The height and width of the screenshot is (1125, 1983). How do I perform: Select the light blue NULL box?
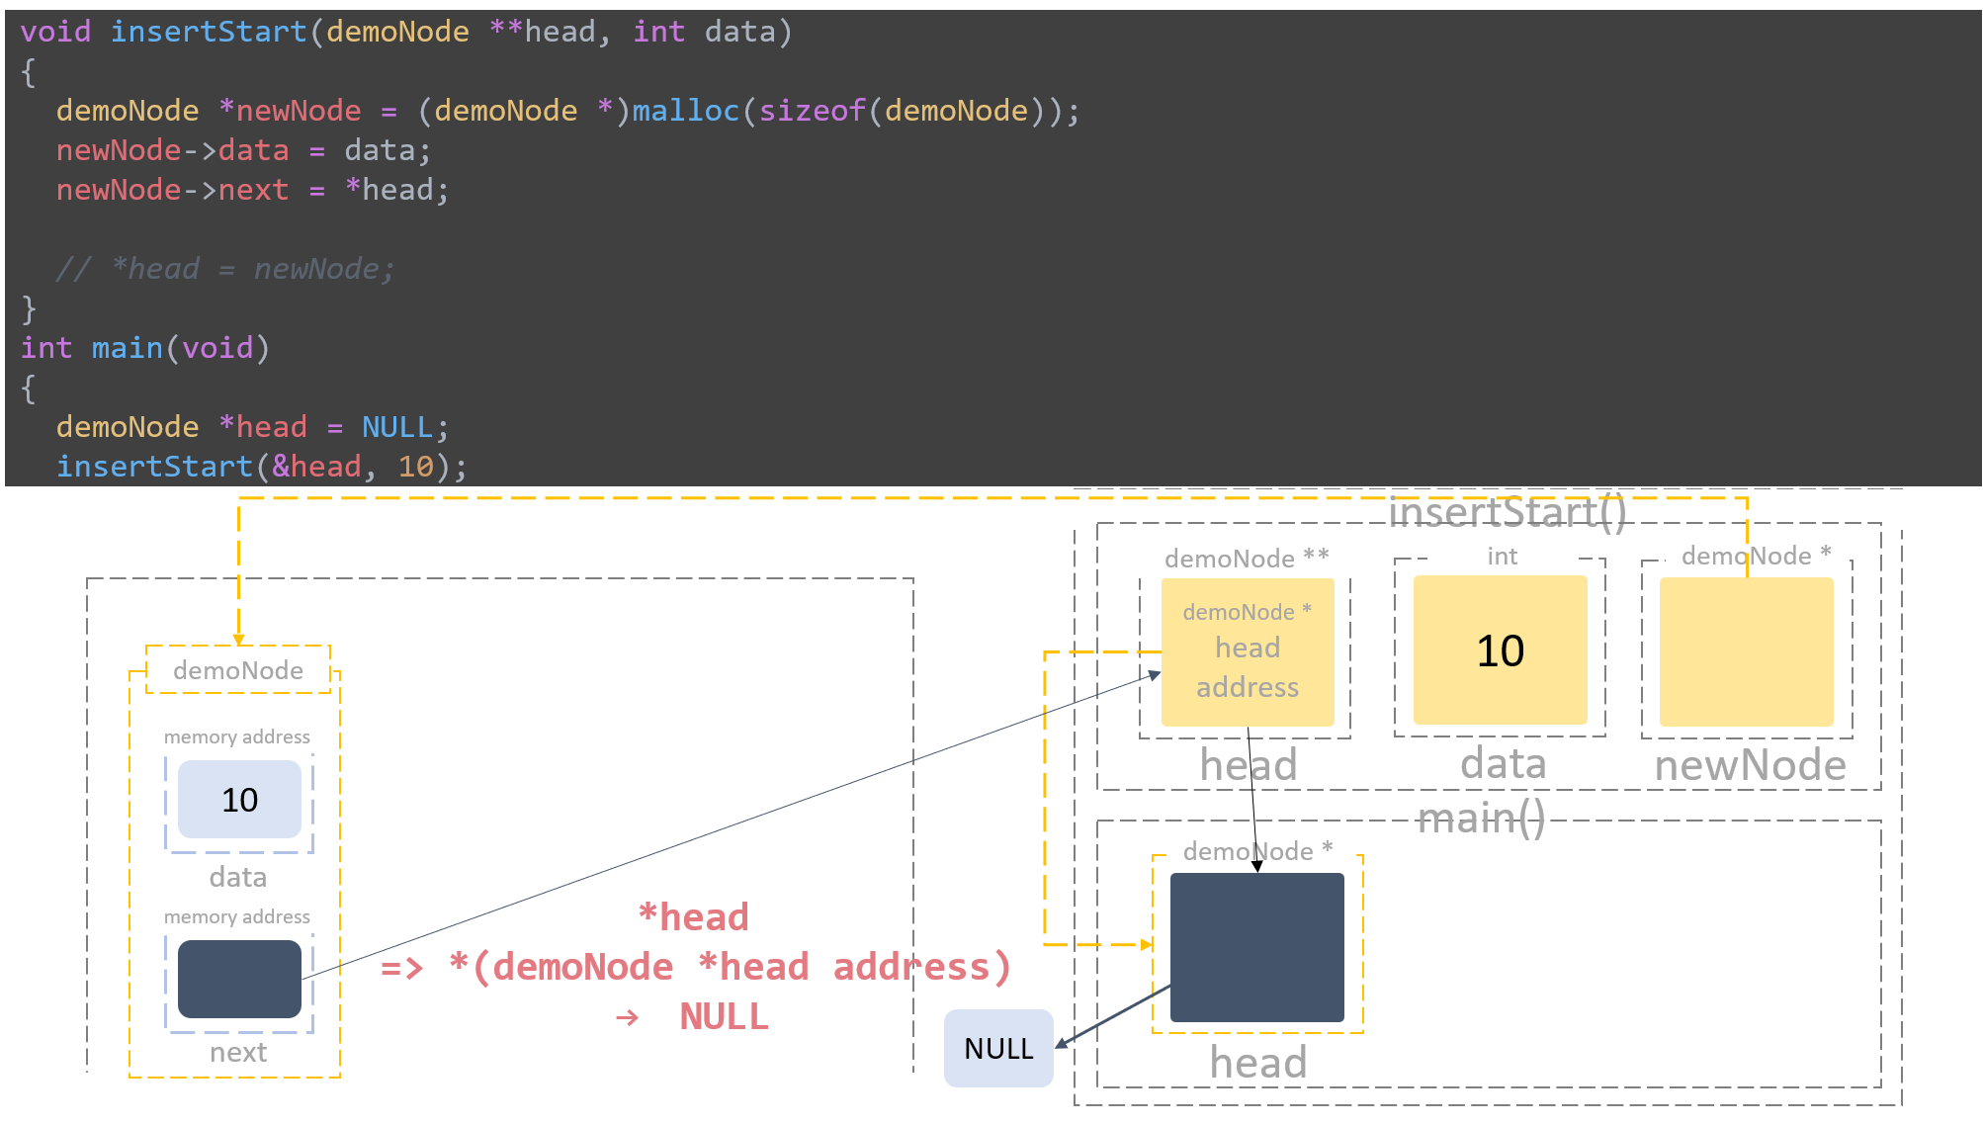point(997,1048)
